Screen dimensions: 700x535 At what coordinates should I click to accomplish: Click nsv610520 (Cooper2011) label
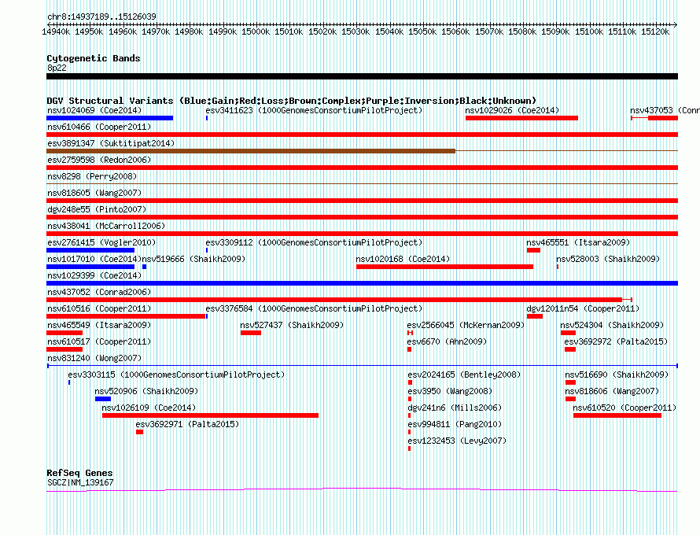(x=624, y=408)
